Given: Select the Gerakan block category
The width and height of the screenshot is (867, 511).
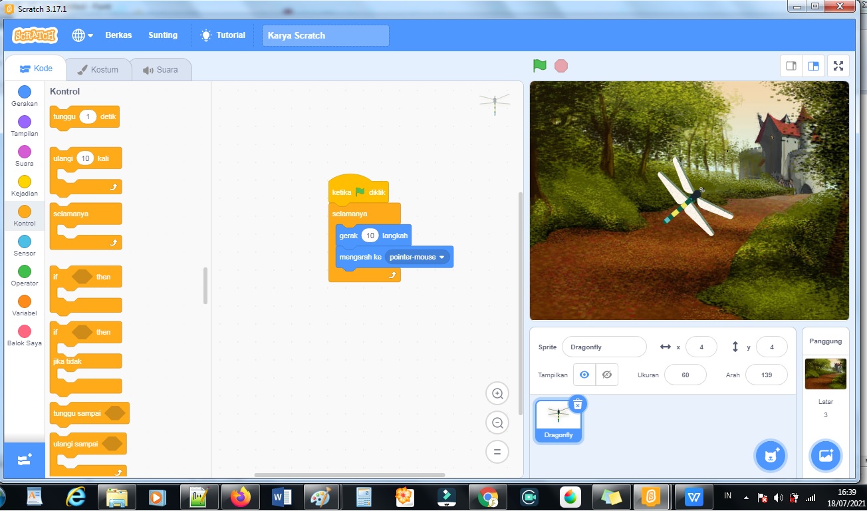Looking at the screenshot, I should [x=24, y=96].
